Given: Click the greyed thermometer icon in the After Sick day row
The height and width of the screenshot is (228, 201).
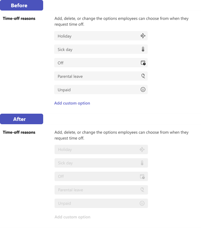Looking at the screenshot, I should [x=142, y=163].
